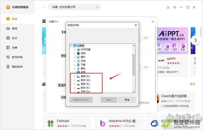203x130 pixels.
Task: Open the hamburger menu in title bar
Action: coord(175,7)
